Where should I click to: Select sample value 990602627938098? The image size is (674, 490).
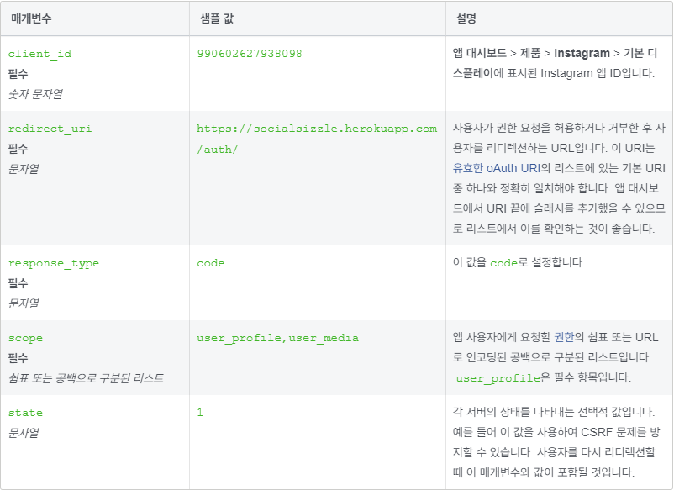(250, 54)
